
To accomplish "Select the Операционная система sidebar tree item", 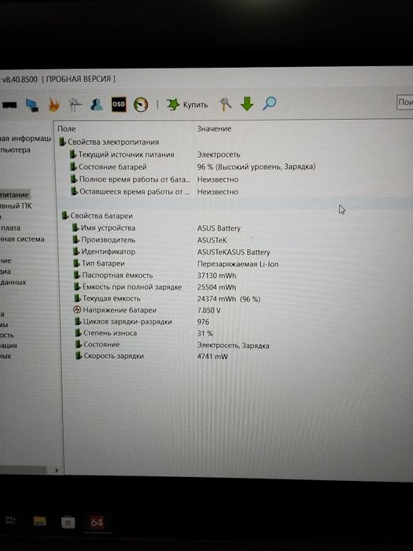I will point(22,239).
